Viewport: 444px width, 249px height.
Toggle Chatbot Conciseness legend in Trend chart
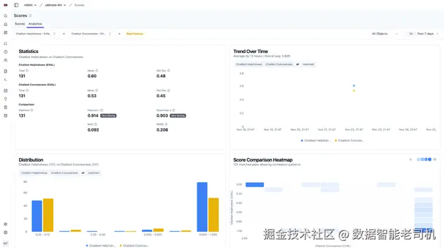349,140
